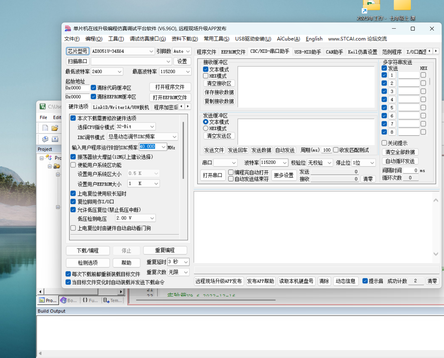444x358 pixels.
Task: Open the 波特率 115200 dropdown
Action: point(285,162)
